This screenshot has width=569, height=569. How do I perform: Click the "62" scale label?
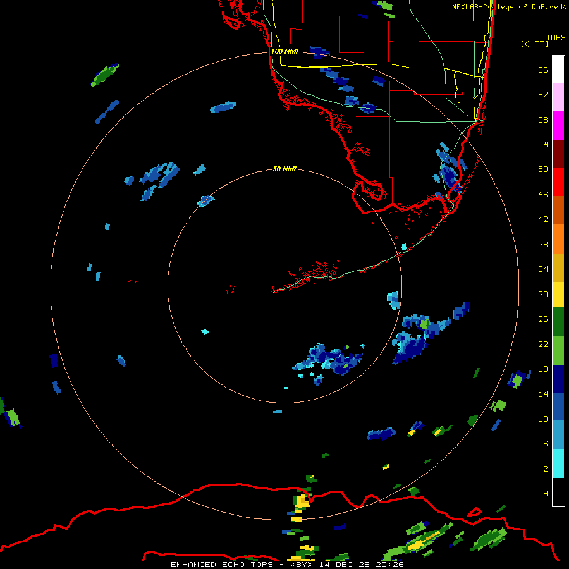click(x=543, y=94)
